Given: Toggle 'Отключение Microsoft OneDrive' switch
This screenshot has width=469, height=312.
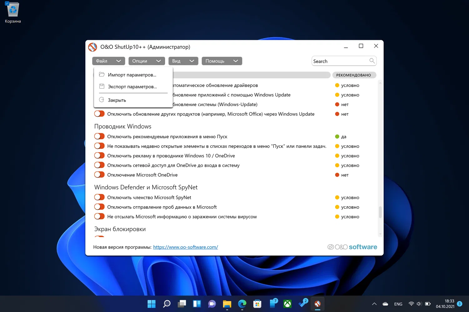Looking at the screenshot, I should click(x=99, y=175).
